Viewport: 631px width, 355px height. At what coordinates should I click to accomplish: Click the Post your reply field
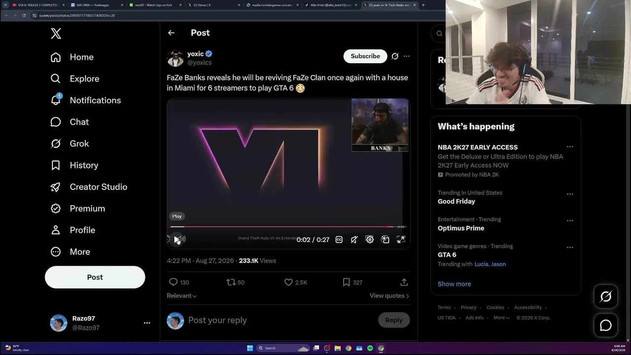(x=280, y=320)
